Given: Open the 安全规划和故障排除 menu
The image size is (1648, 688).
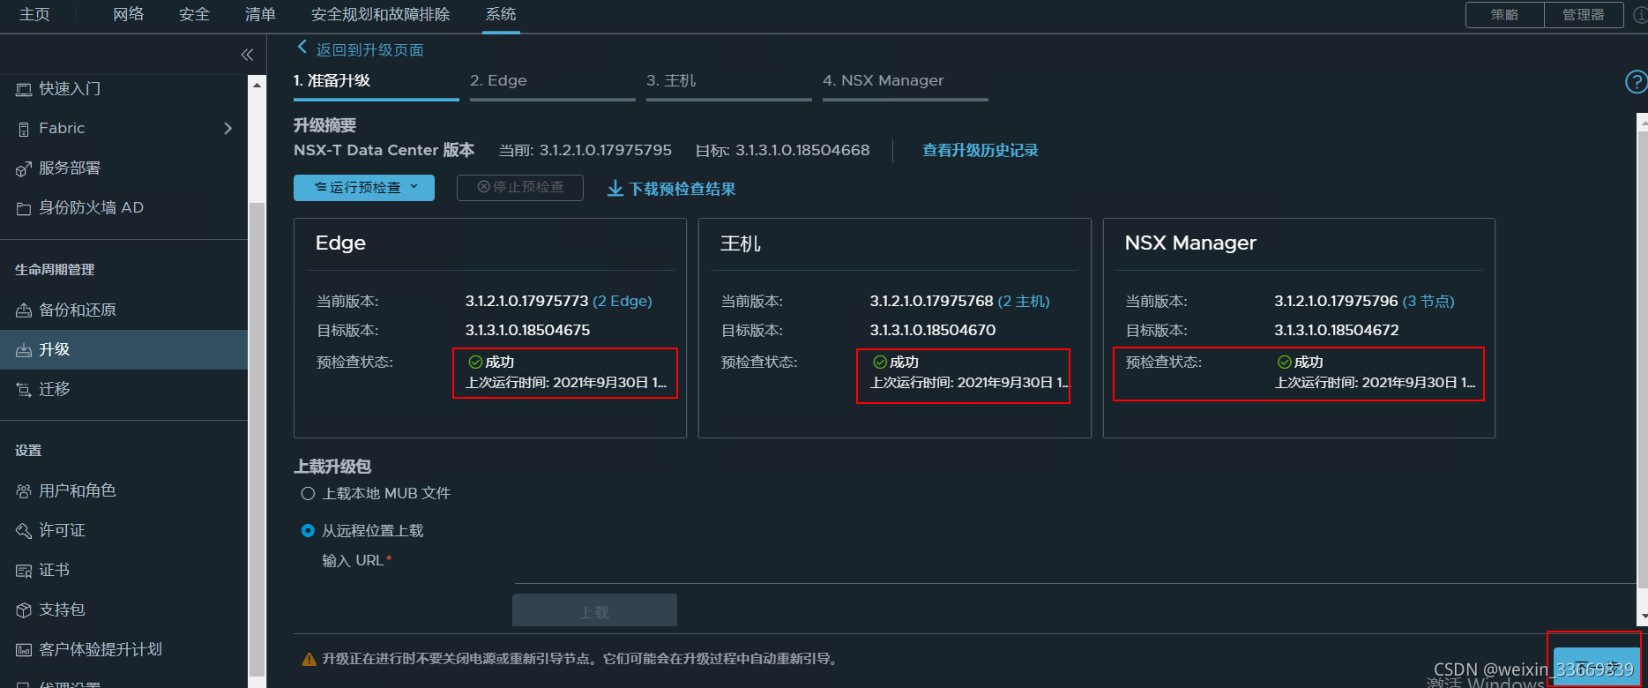Looking at the screenshot, I should coord(381,15).
